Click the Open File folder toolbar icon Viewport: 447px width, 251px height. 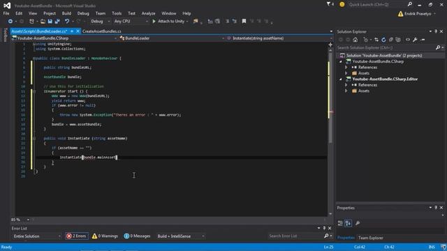coord(43,22)
